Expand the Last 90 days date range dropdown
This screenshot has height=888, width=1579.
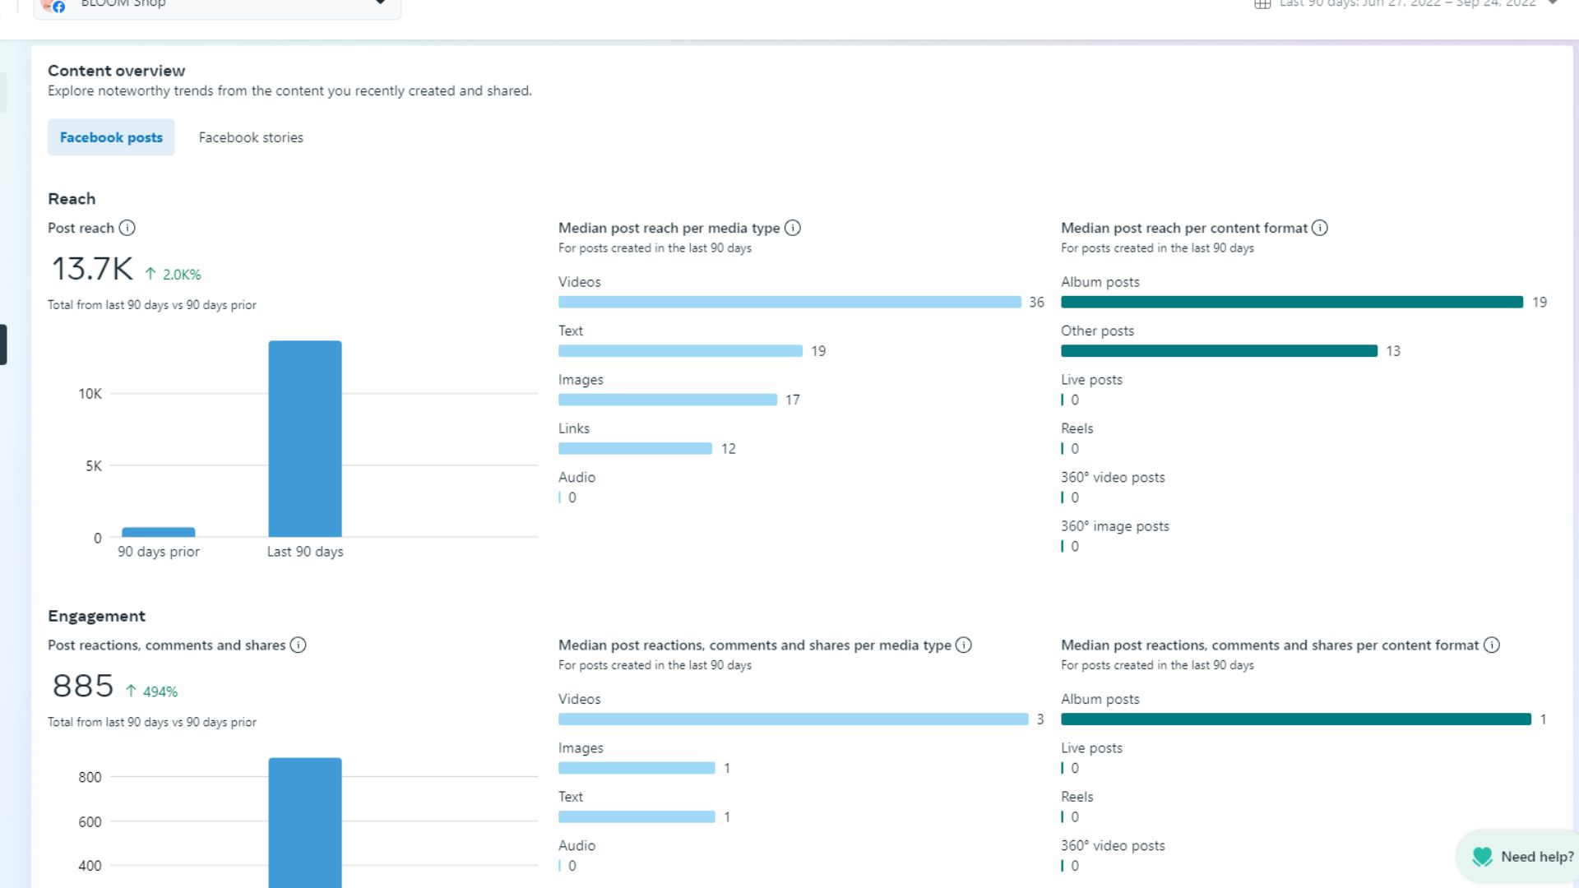tap(1553, 3)
